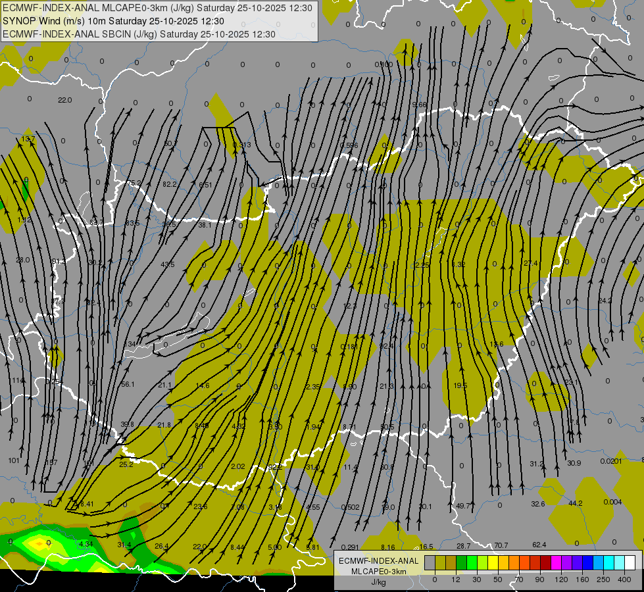Click the map value '26.4'
Viewport: 644px width, 592px height.
point(162,546)
